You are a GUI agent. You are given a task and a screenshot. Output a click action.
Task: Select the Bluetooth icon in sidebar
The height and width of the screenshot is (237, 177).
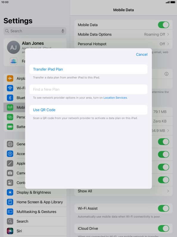pos(10,98)
